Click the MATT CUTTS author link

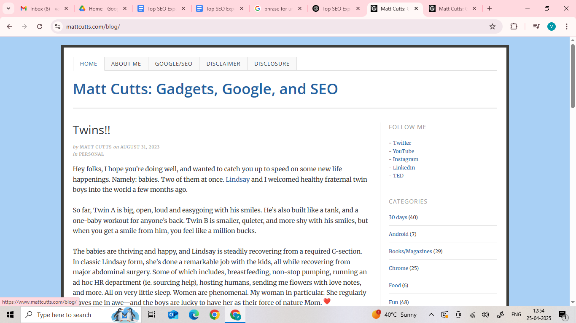click(x=96, y=147)
